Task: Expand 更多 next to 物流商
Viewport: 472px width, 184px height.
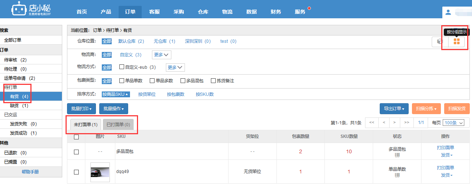Action: pos(161,55)
